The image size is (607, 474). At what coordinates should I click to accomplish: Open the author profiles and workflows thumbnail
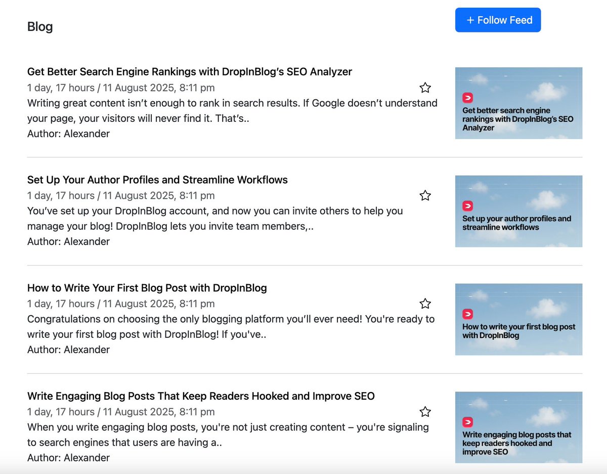pos(518,211)
